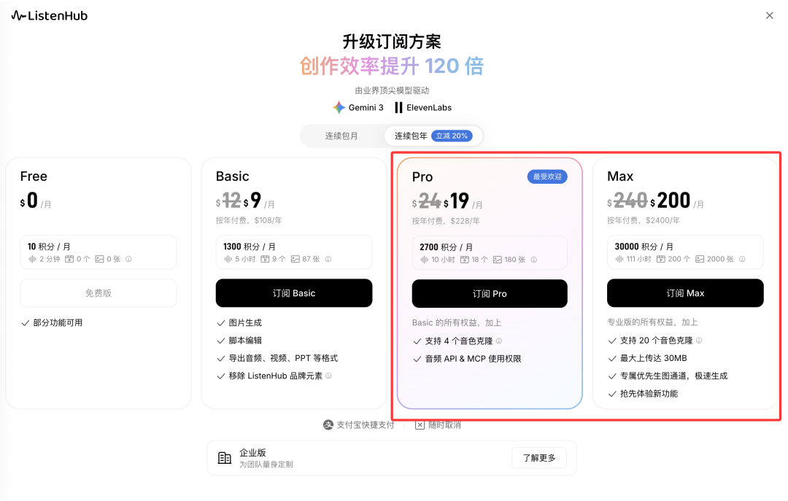Click the Alipay icon beside 支付宝快捷支付

(x=328, y=424)
